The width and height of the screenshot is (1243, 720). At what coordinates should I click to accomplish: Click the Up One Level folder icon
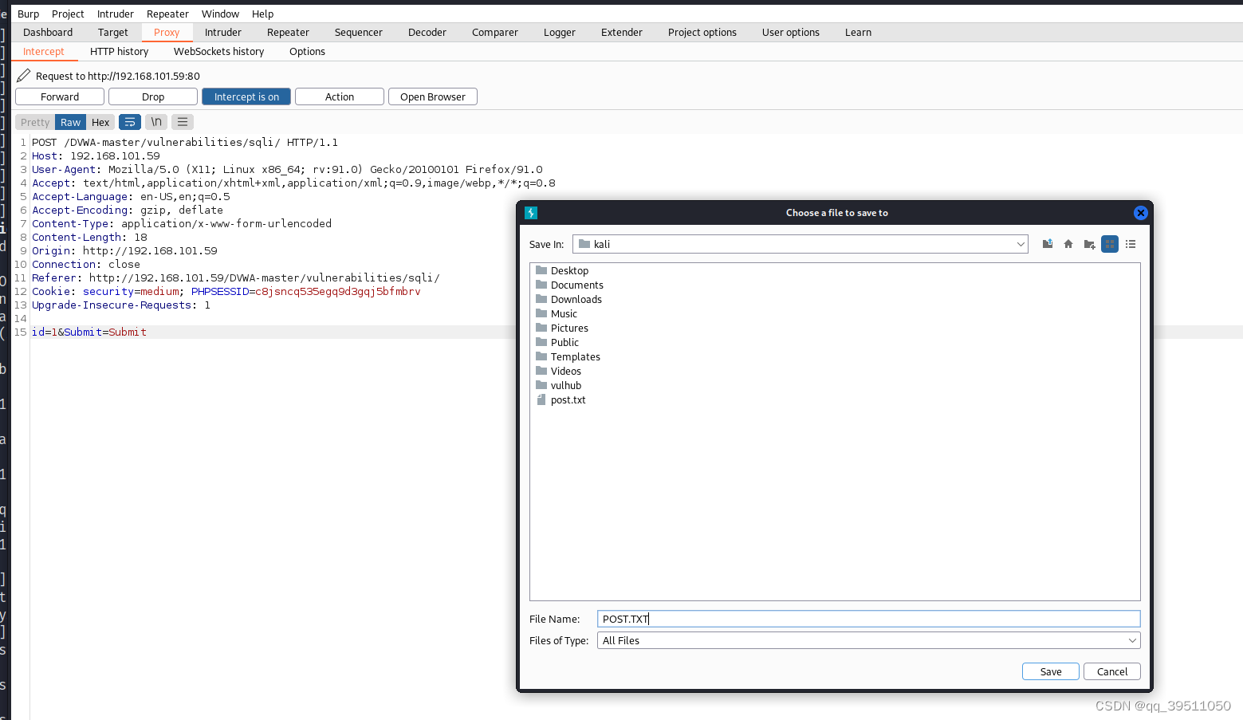1048,244
